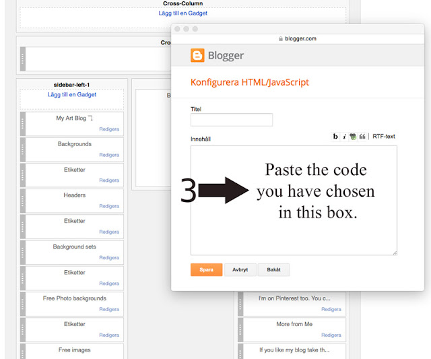The width and height of the screenshot is (431, 359).
Task: Click inside the Innehåll text area
Action: click(294, 201)
